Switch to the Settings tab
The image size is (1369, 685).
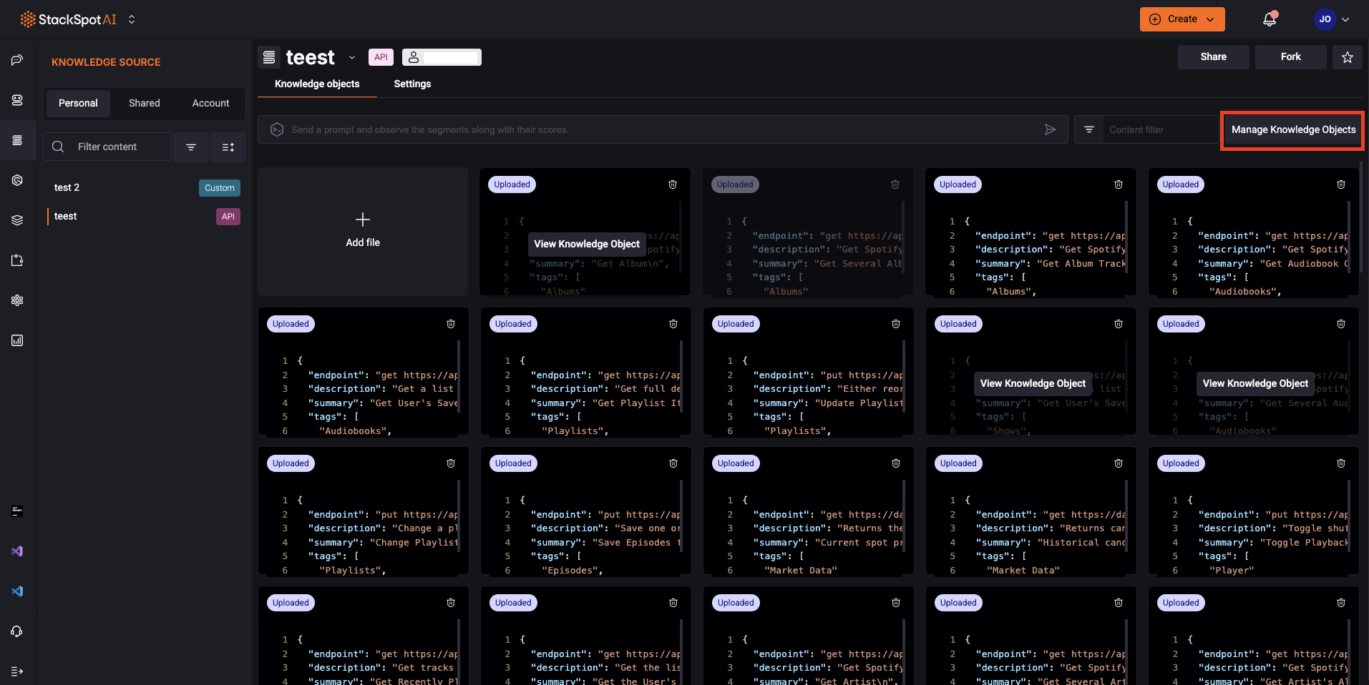[411, 84]
